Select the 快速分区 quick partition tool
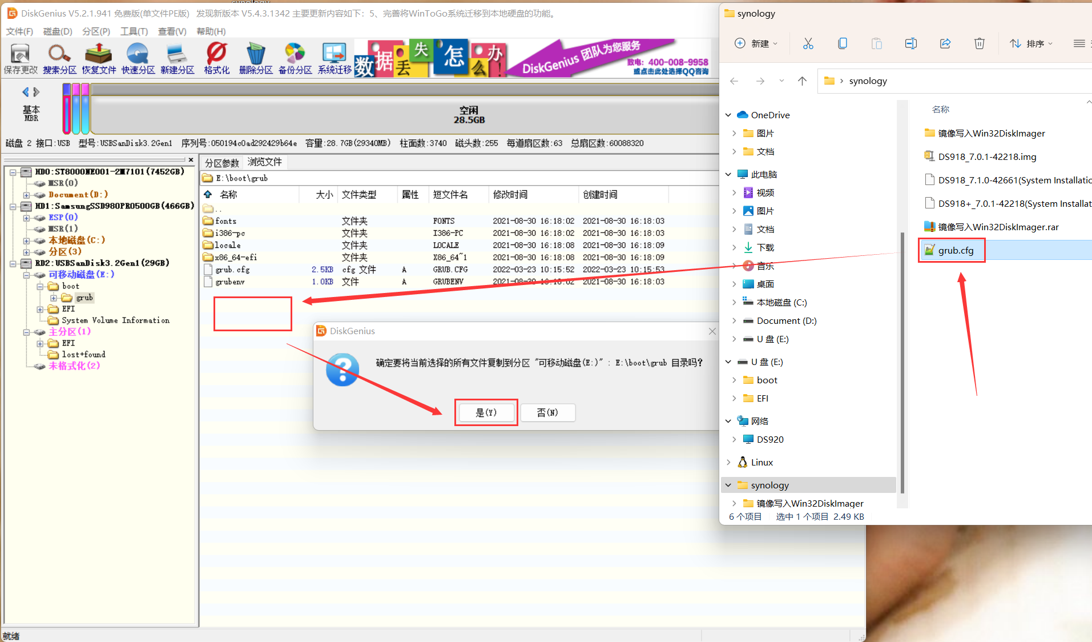 138,59
